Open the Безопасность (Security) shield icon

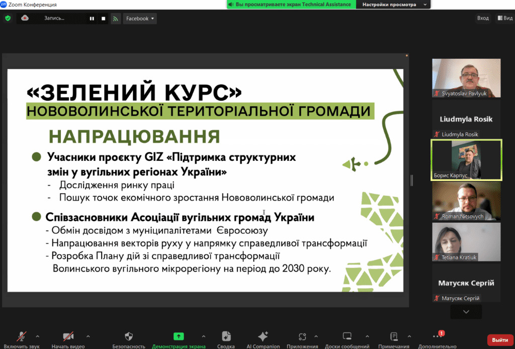coord(129,336)
